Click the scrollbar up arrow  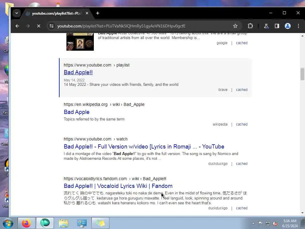(x=302, y=36)
